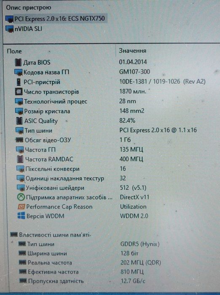This screenshot has height=295, width=220.
Task: Select the value '400 МГц'
Action: tap(131, 159)
